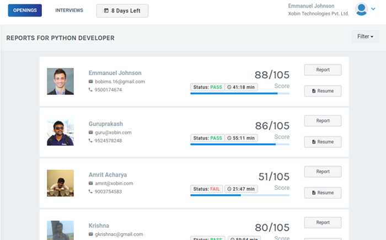Screen dimensions: 386x240
Task: Expand the account dropdown chevron
Action: click(x=373, y=9)
